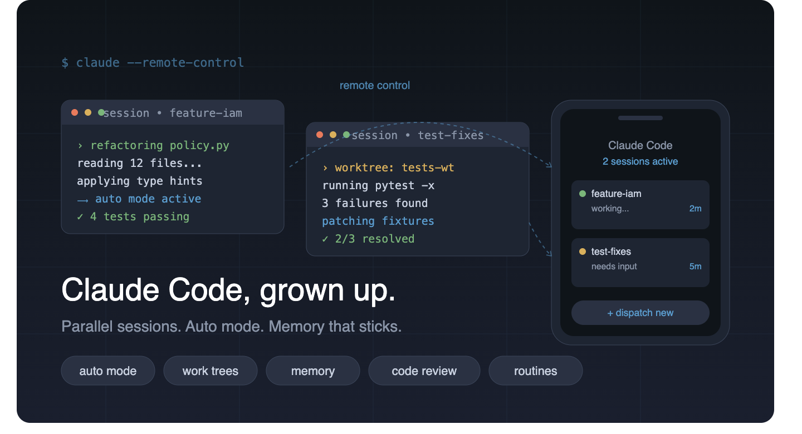The image size is (802, 434).
Task: Click the "patching fixtures" line
Action: pyautogui.click(x=378, y=221)
